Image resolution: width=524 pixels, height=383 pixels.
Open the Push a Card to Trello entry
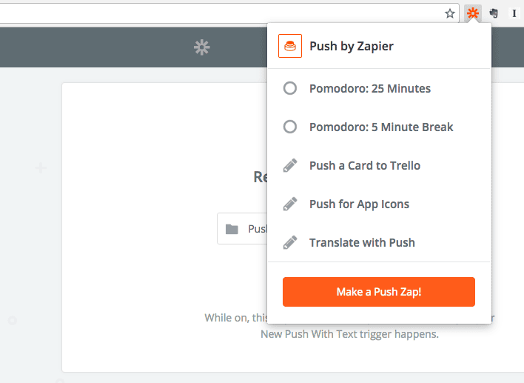coord(379,166)
